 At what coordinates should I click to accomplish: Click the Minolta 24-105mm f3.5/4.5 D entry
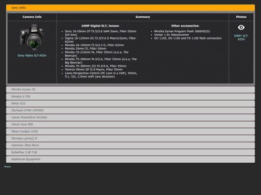[x=94, y=45]
